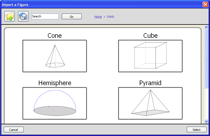Image resolution: width=210 pixels, height=136 pixels.
Task: Click the folder up-level icon
Action: 10,16
